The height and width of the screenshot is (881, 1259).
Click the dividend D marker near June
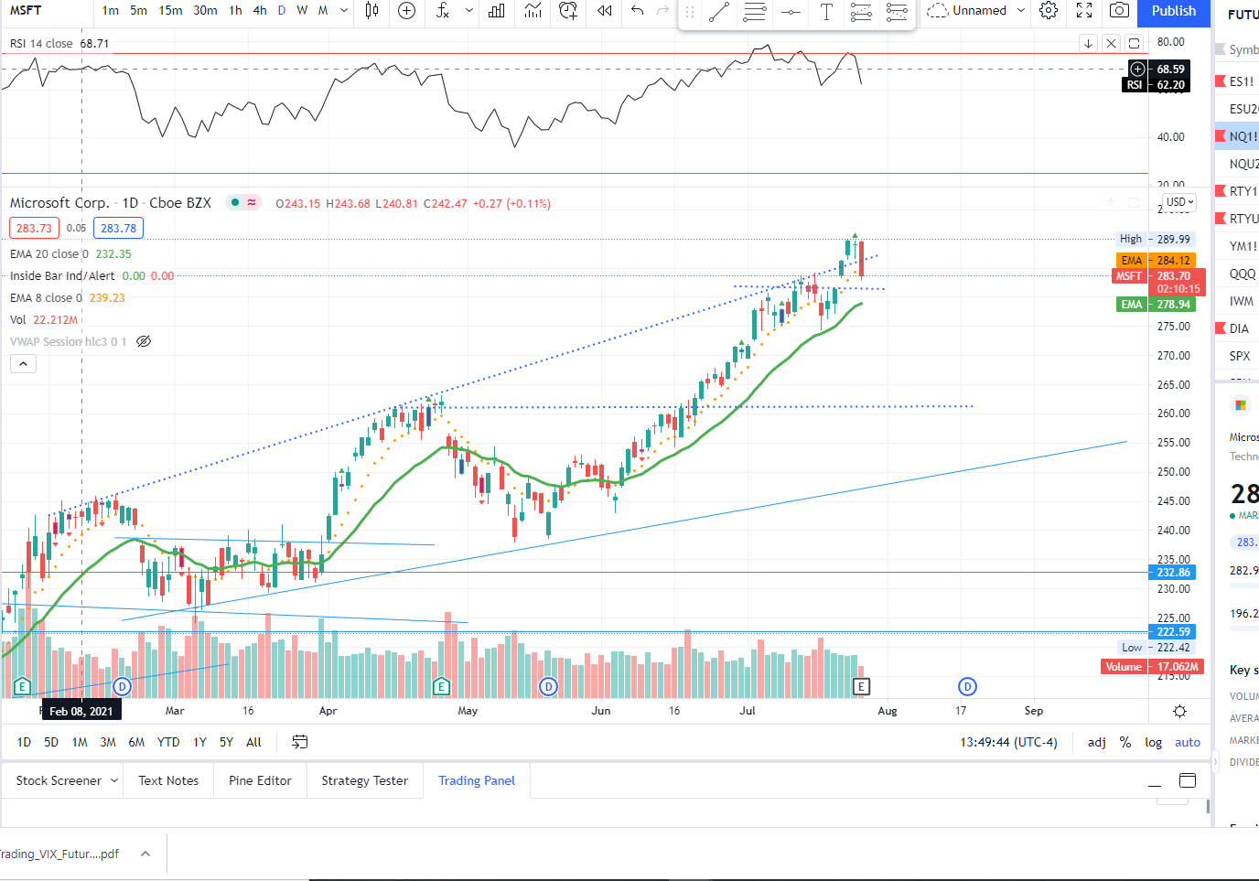548,686
